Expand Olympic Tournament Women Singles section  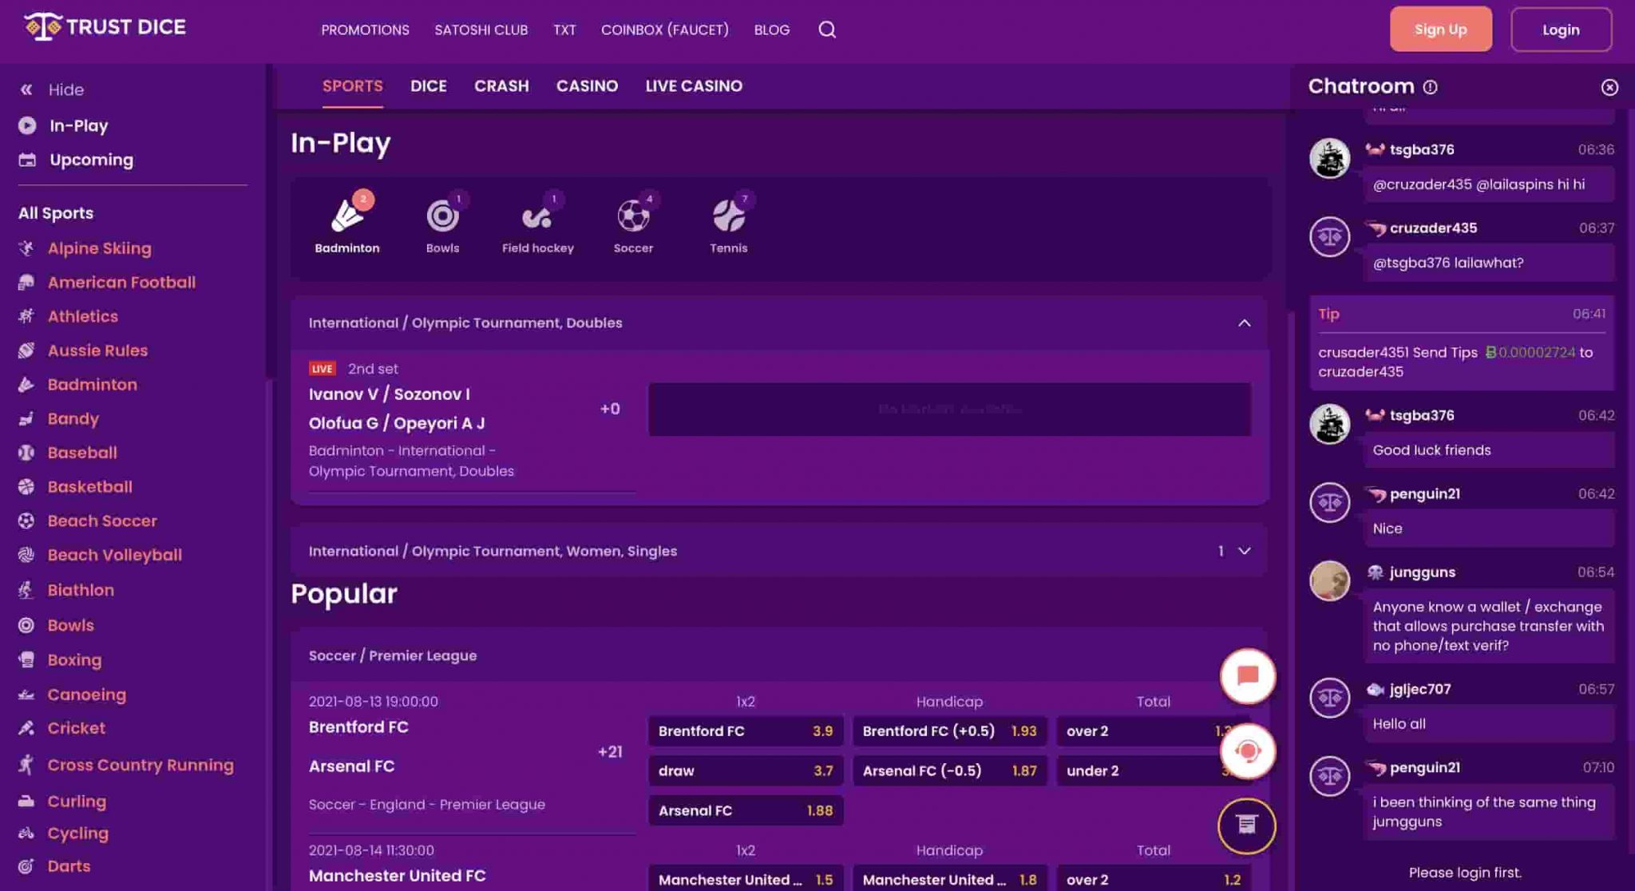click(1244, 551)
